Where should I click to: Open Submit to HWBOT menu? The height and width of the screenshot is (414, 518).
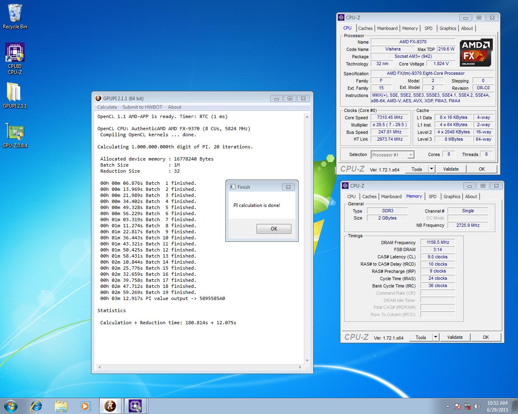pos(142,107)
